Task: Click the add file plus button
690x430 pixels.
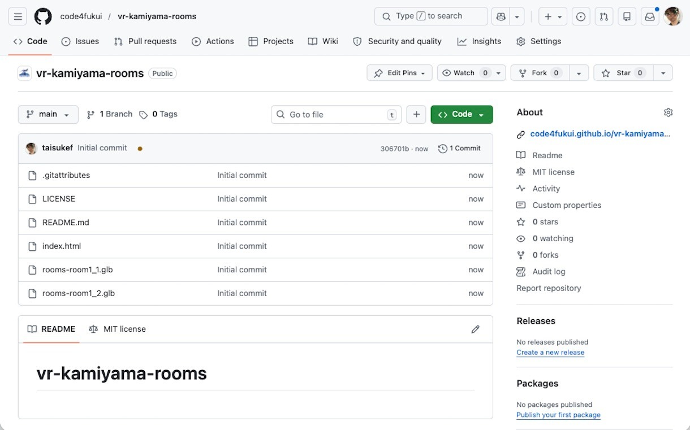Action: point(416,114)
